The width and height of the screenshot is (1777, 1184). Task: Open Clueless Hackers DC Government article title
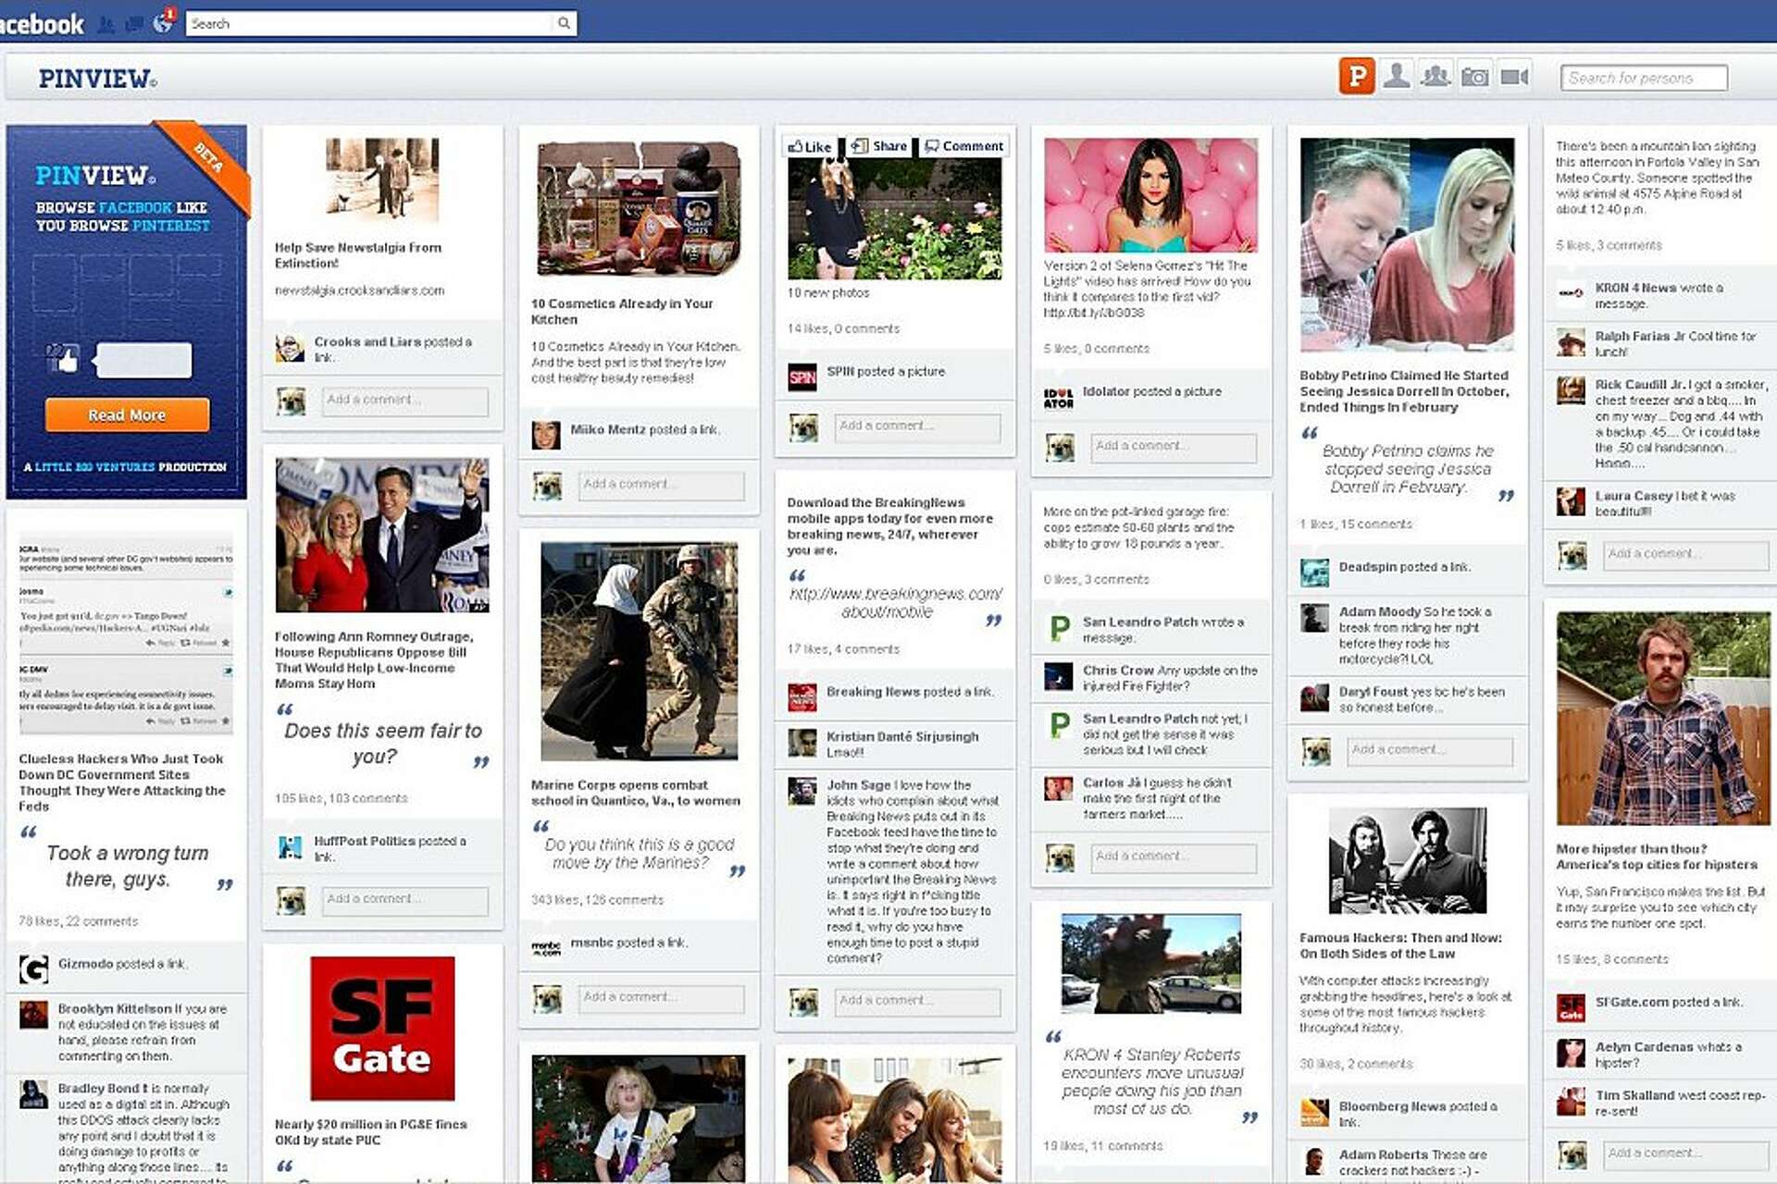pos(122,783)
